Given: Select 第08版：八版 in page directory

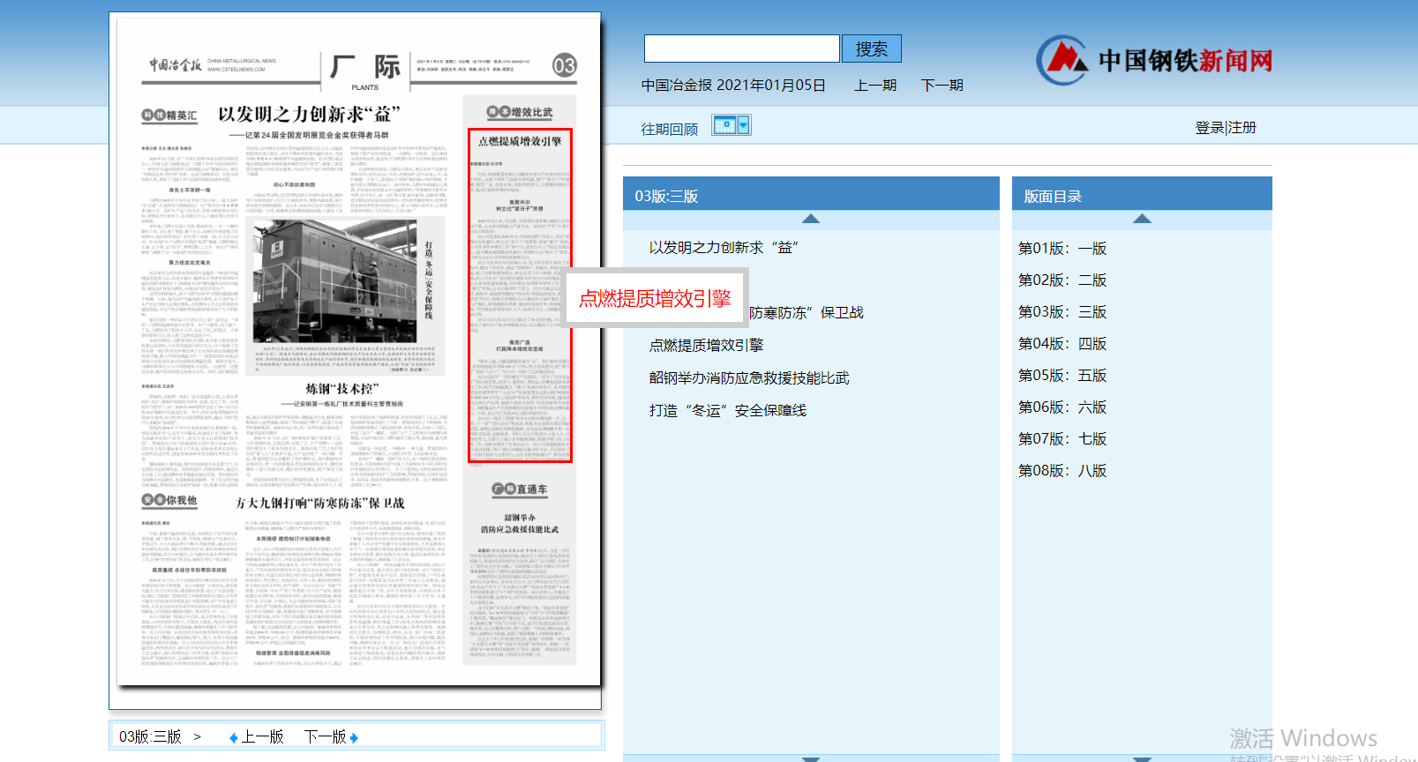Looking at the screenshot, I should click(x=1062, y=471).
